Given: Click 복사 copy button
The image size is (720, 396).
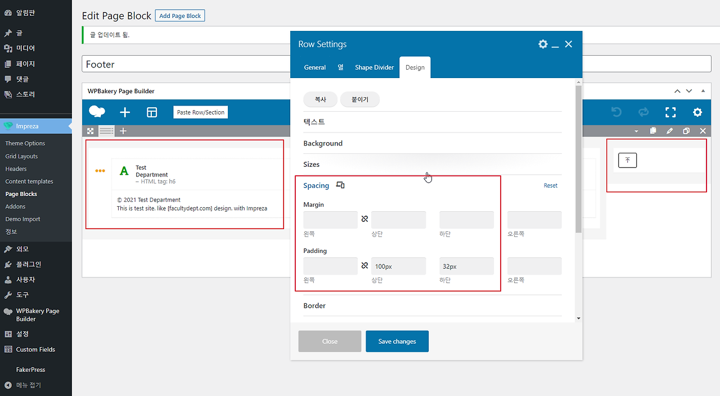Looking at the screenshot, I should pos(321,99).
